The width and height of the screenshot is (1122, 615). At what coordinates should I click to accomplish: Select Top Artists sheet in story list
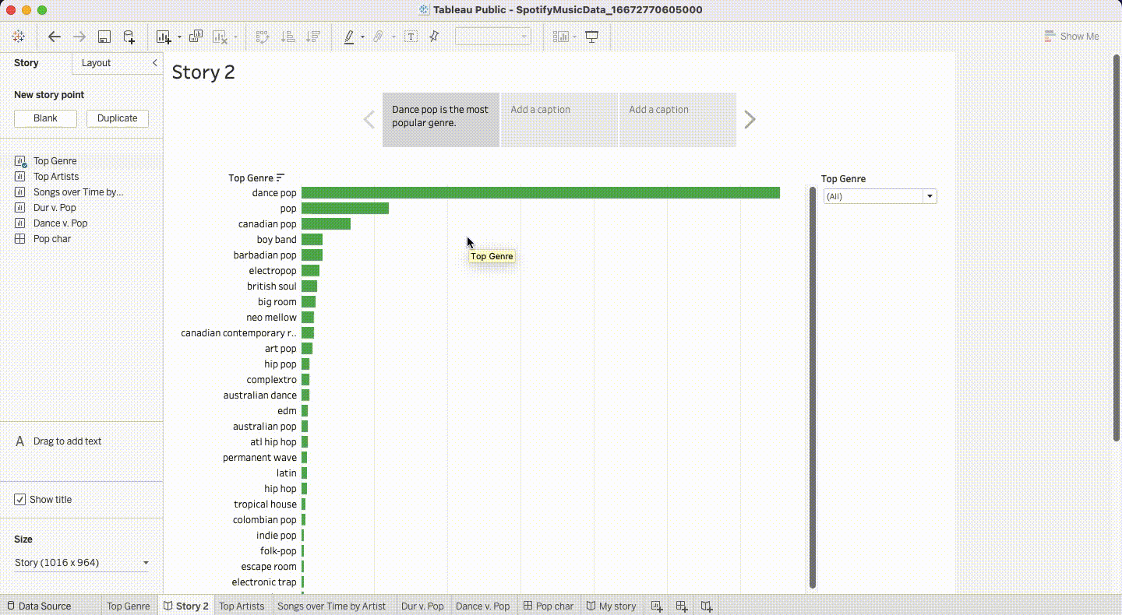click(56, 177)
